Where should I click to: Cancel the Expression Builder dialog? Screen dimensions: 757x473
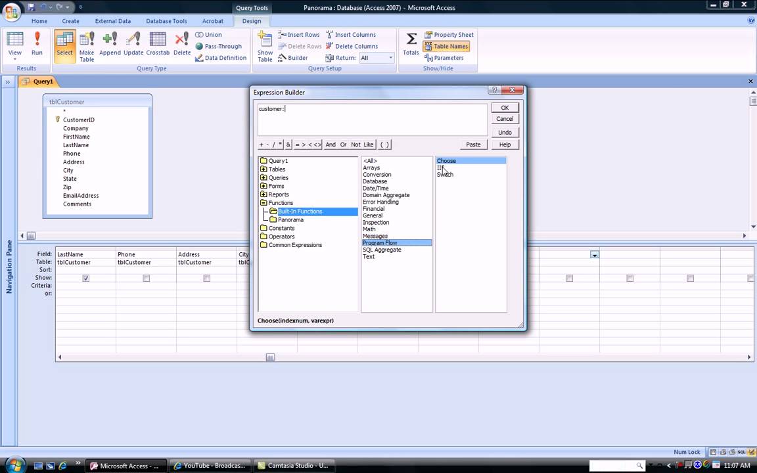[505, 119]
